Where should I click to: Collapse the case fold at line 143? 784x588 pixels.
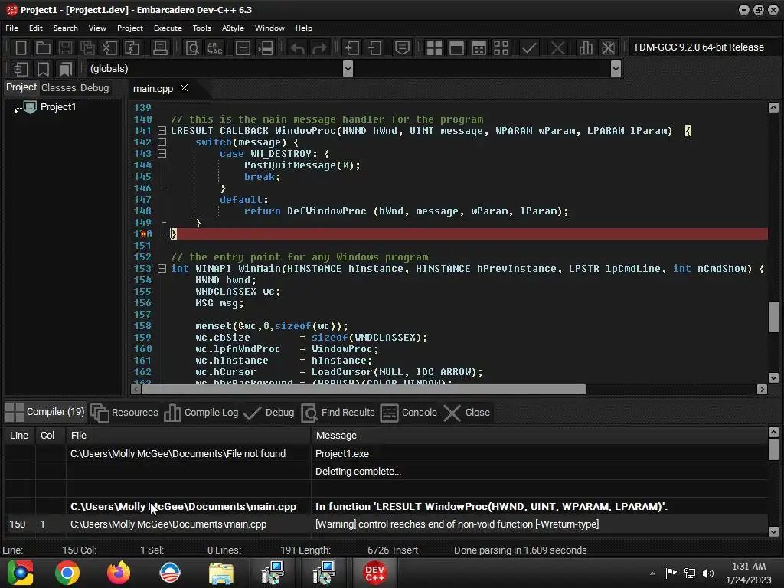[162, 154]
